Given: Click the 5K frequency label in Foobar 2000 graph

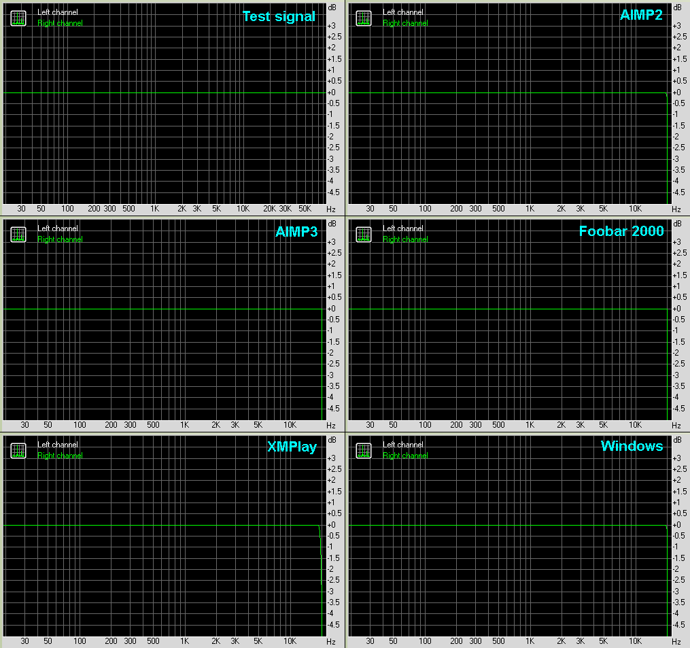Looking at the screenshot, I should pos(603,425).
